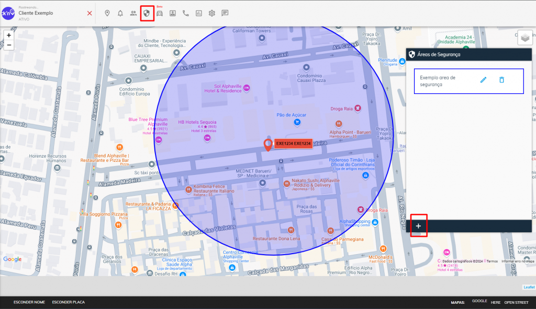Open the messages chat icon
Viewport: 536px width, 309px height.
[x=225, y=13]
